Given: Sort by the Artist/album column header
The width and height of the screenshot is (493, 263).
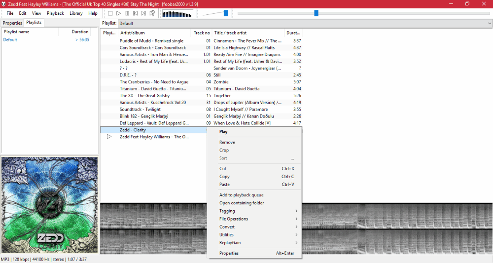Looking at the screenshot, I should (x=154, y=33).
